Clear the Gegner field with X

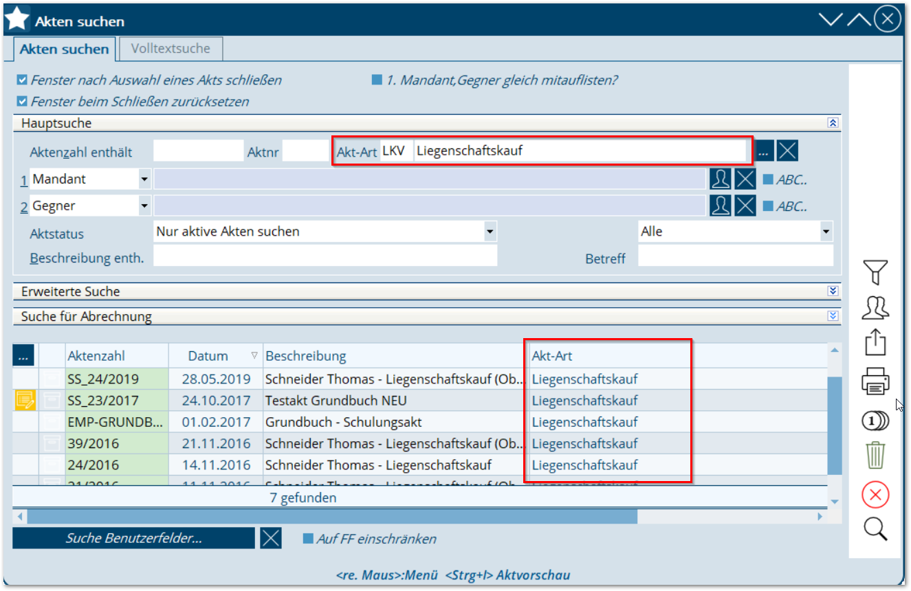click(745, 205)
